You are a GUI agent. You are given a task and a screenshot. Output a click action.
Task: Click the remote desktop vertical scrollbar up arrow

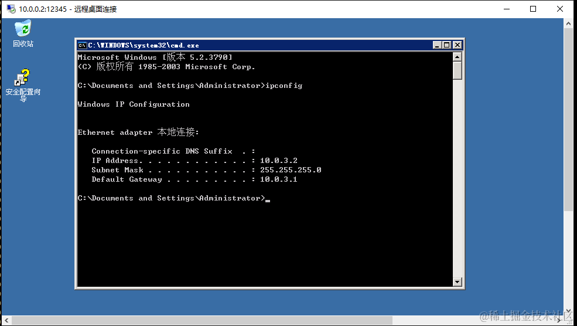point(568,23)
